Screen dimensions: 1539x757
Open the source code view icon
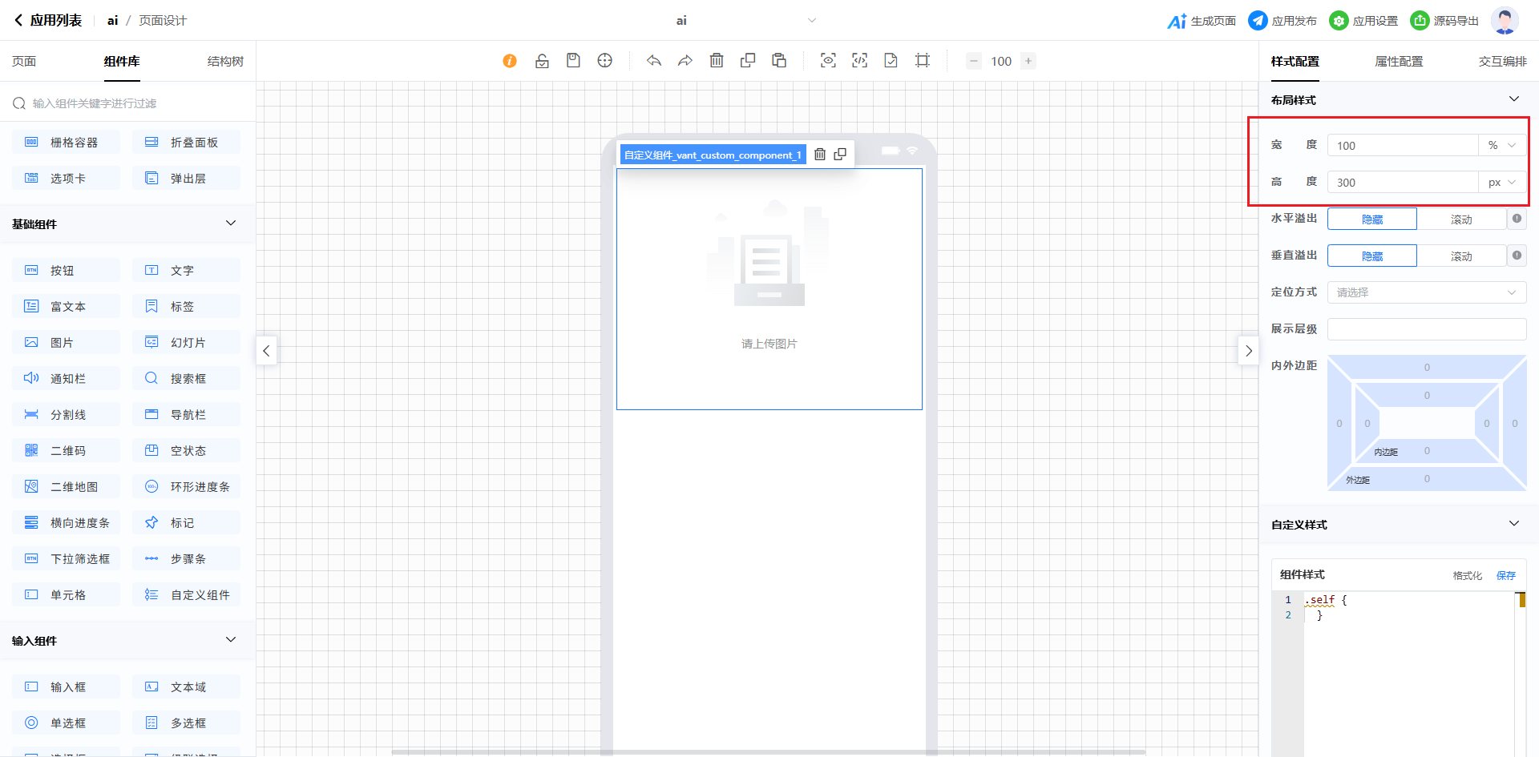click(859, 61)
